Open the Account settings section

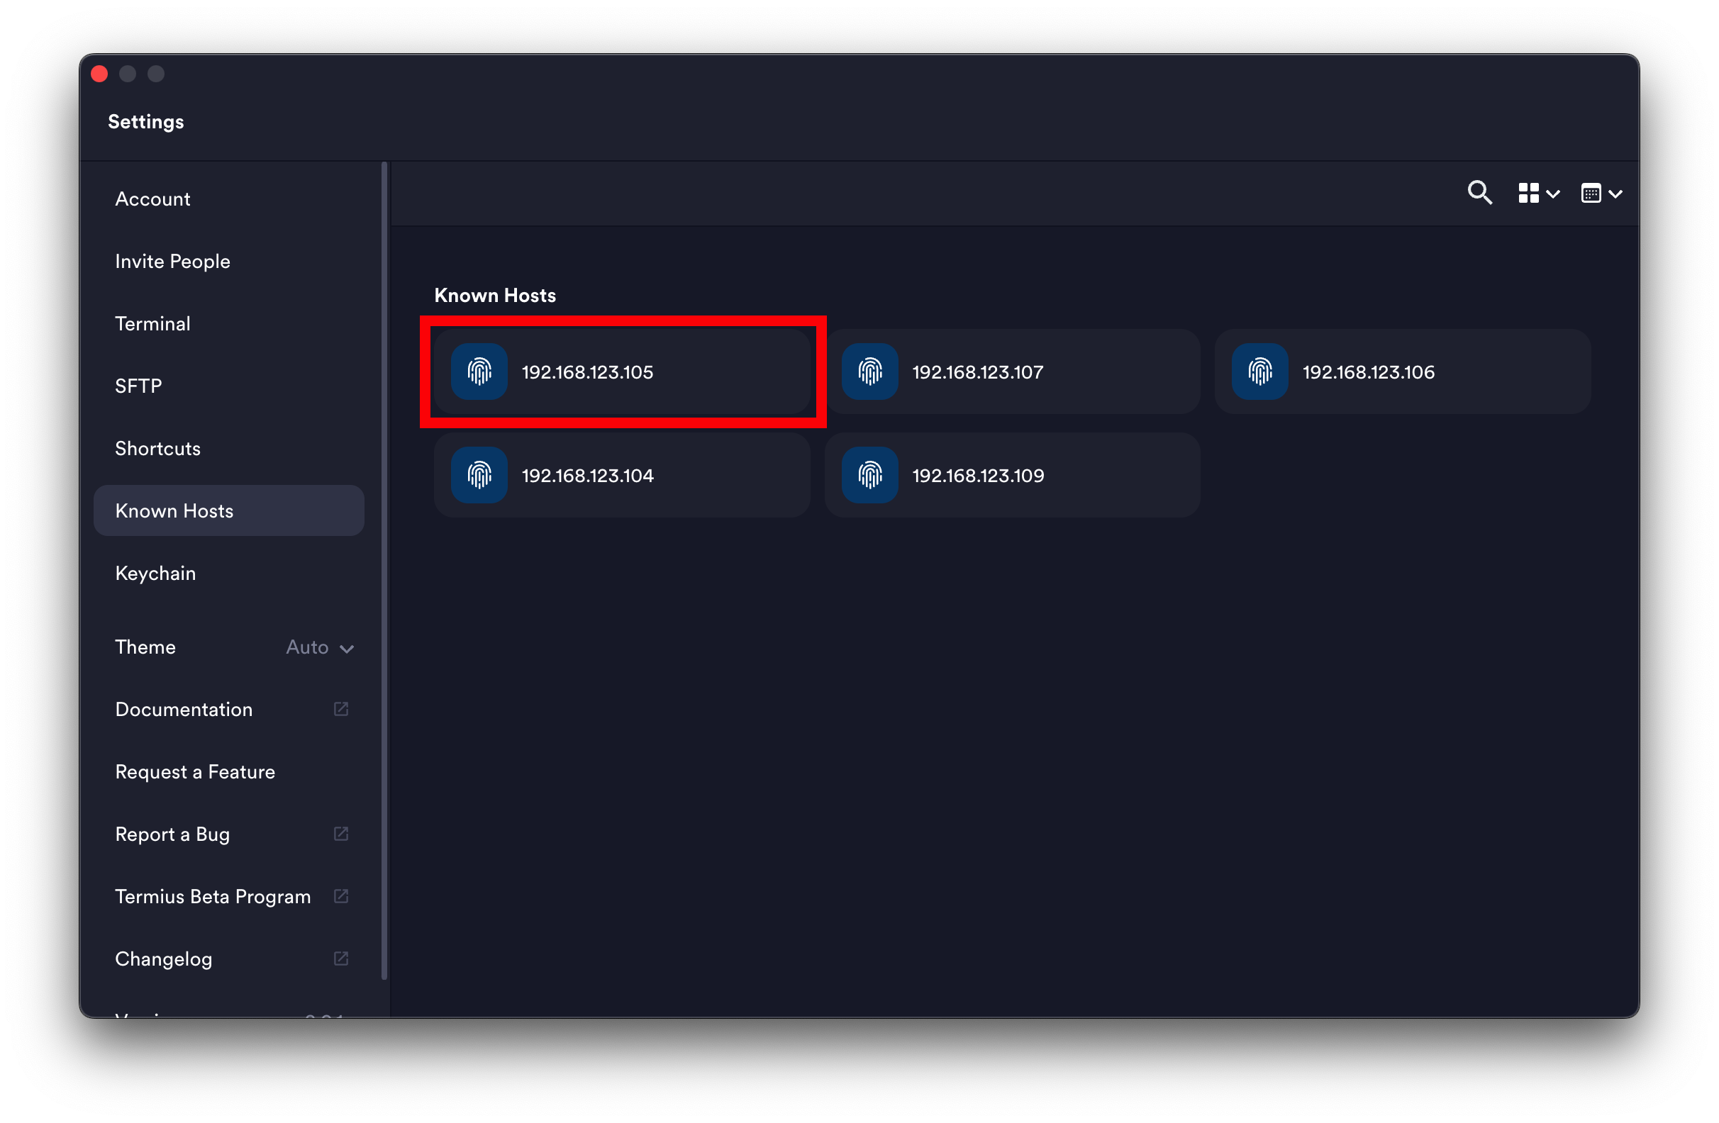point(152,199)
